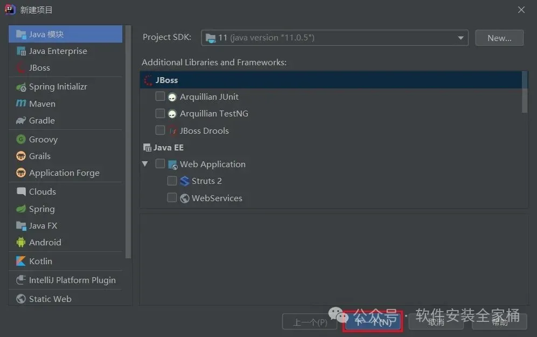Select Gradle project type

65,120
